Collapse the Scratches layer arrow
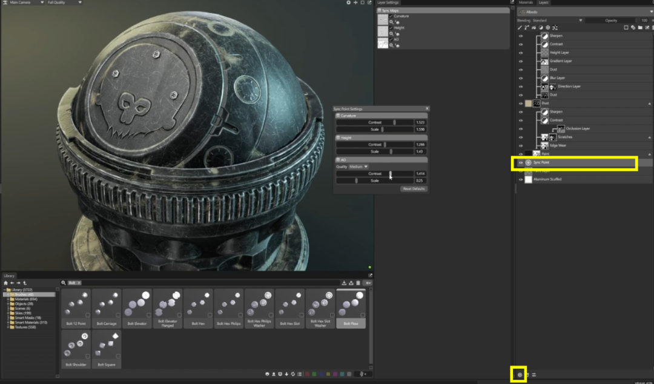Screen dimensions: 654x384 (649, 137)
